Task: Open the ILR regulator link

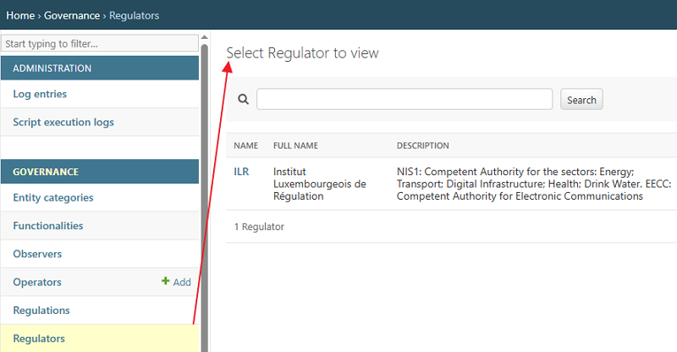Action: [x=241, y=172]
